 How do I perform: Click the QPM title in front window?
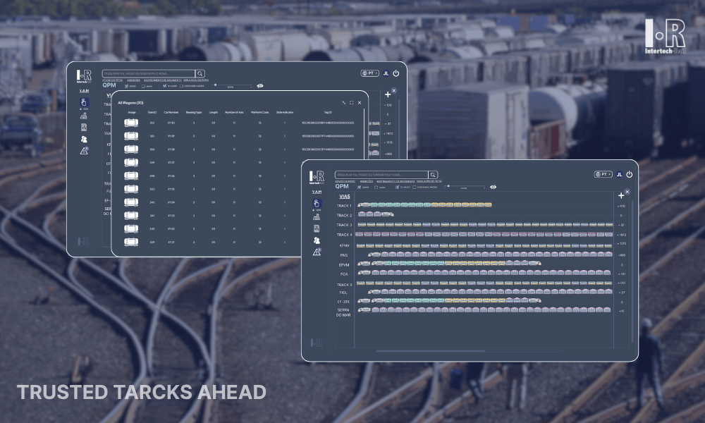pyautogui.click(x=342, y=186)
